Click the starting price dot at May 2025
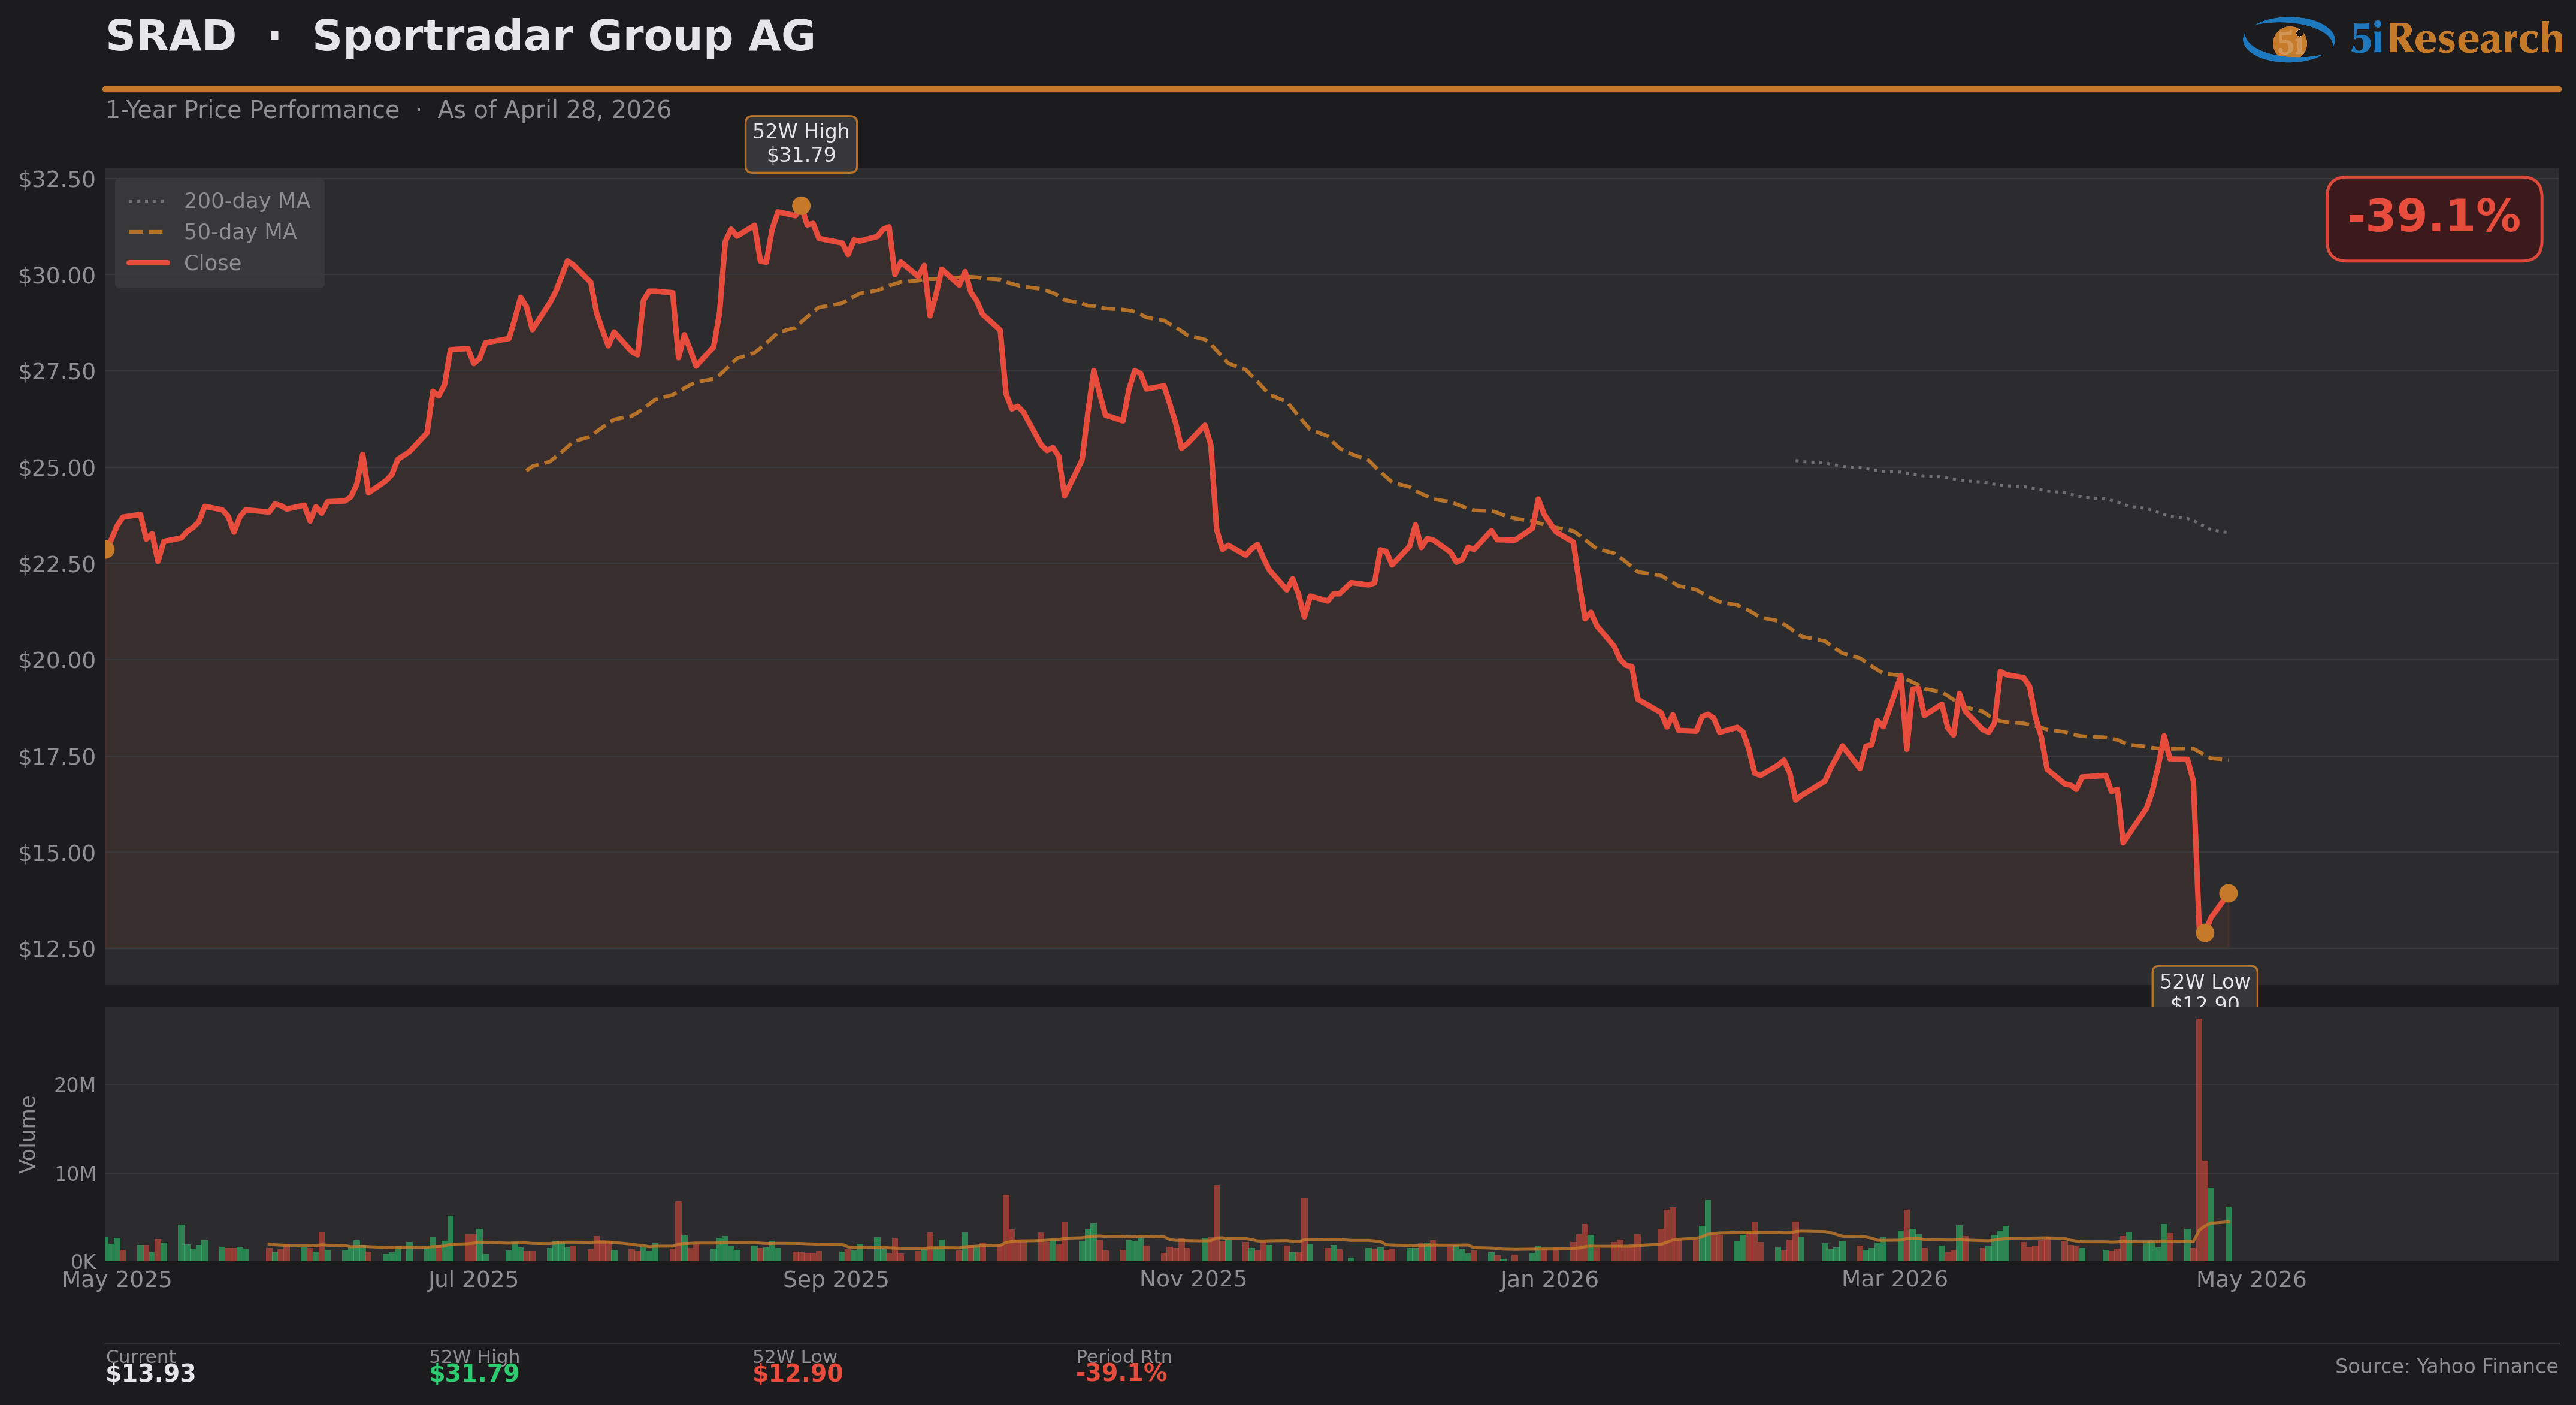Image resolution: width=2576 pixels, height=1405 pixels. coord(107,549)
